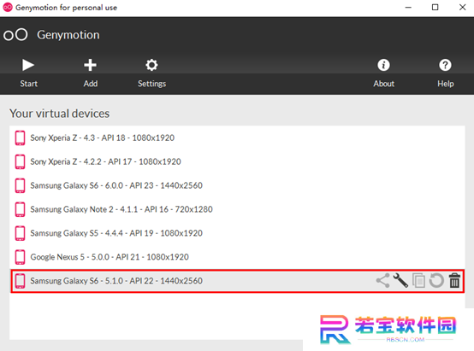Click the Genymotion title bar app icon

coord(8,7)
